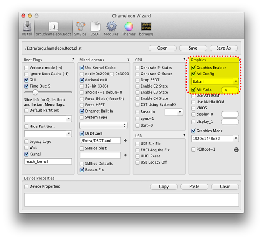Open the Hide Partition dropdown

pyautogui.click(x=69, y=134)
